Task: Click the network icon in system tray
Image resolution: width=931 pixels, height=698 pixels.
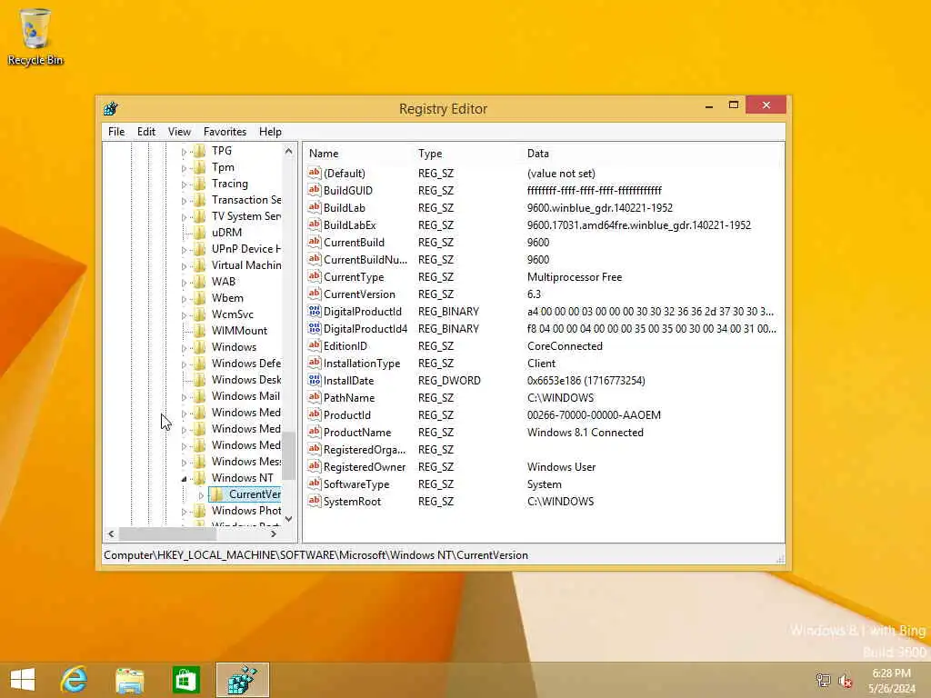Action: coord(823,680)
